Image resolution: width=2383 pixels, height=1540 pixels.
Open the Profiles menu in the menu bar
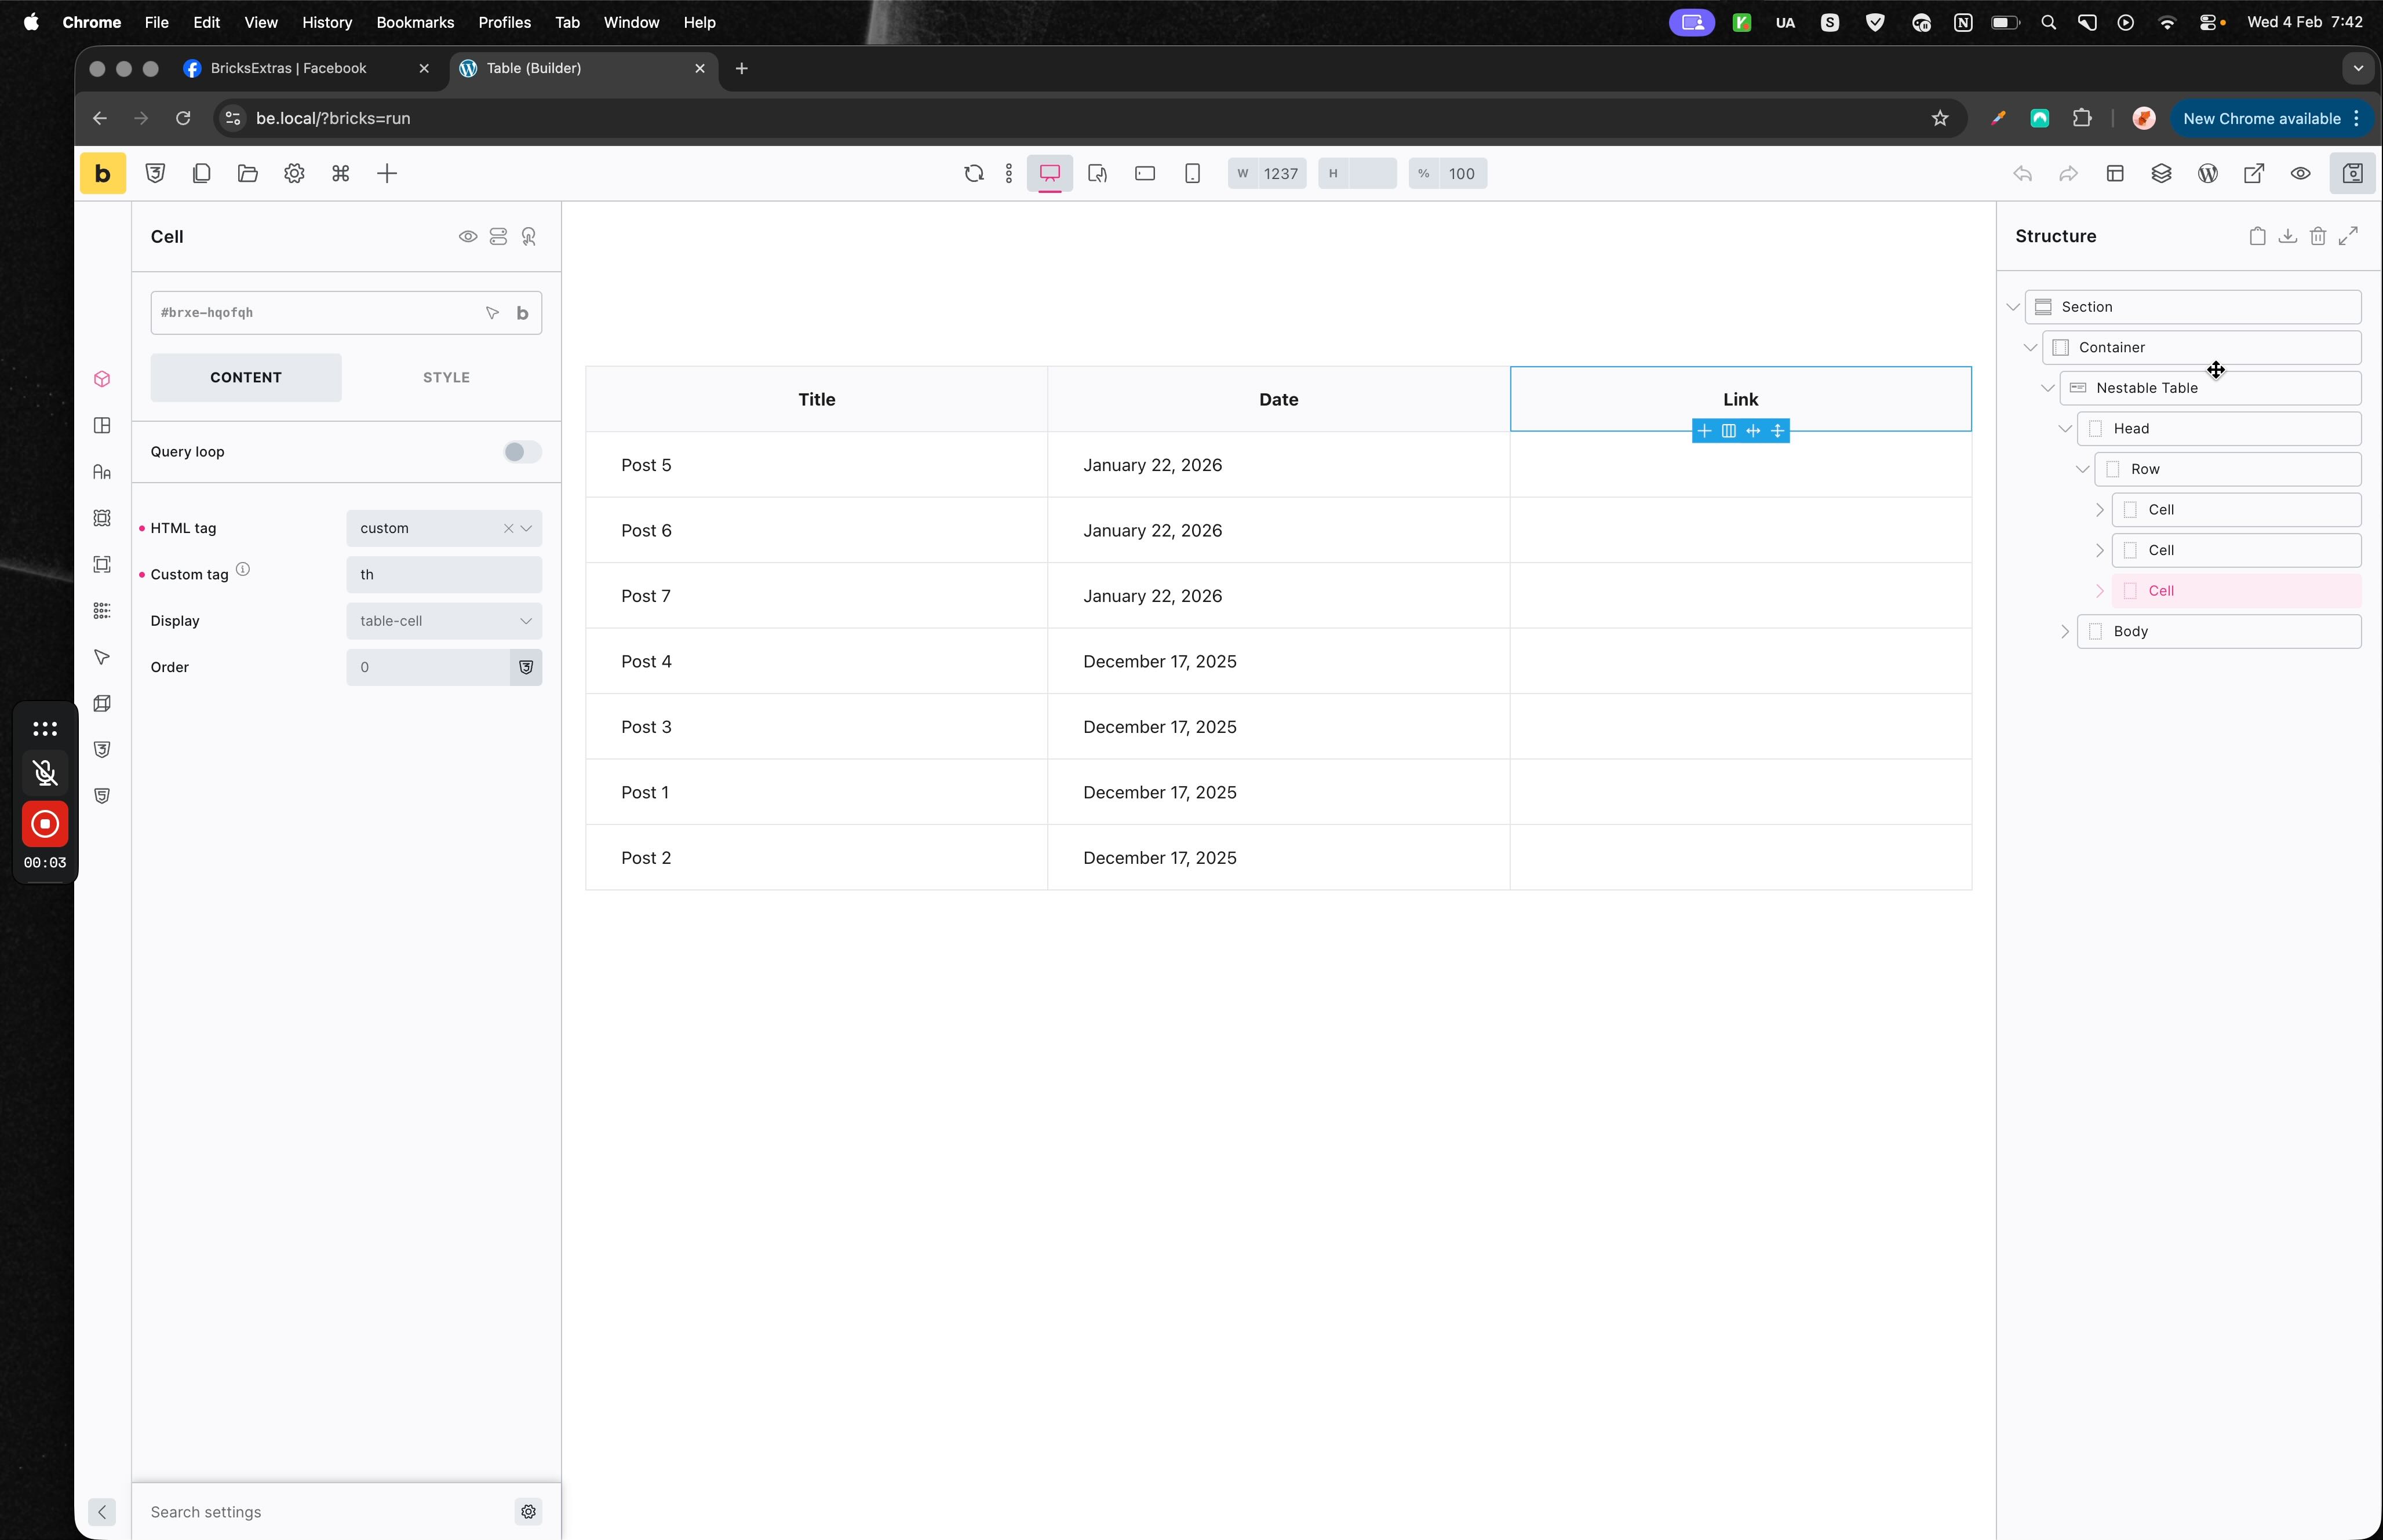click(x=504, y=22)
